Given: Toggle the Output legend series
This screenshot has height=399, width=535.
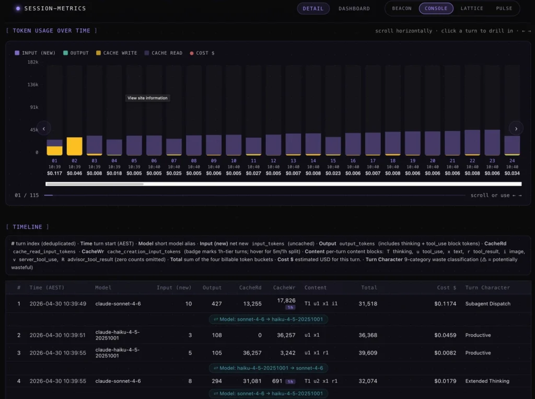Looking at the screenshot, I should click(76, 53).
